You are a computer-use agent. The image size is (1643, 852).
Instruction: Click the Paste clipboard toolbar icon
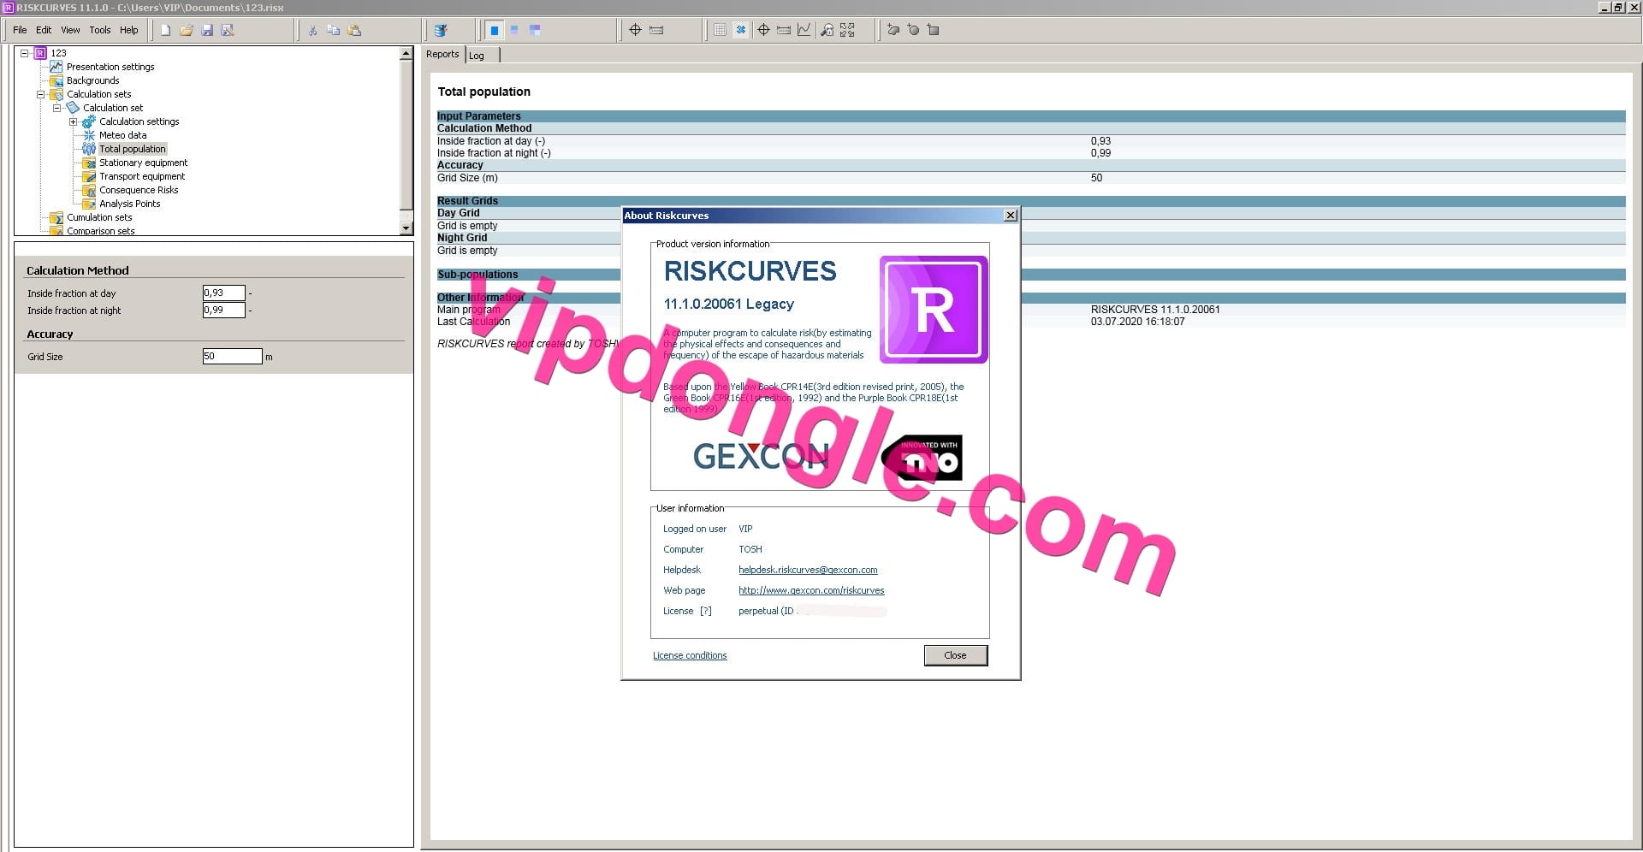[354, 30]
